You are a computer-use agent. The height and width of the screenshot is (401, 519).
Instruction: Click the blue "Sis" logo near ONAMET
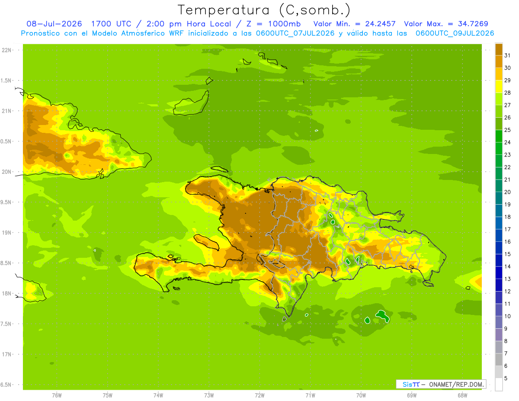pos(407,384)
